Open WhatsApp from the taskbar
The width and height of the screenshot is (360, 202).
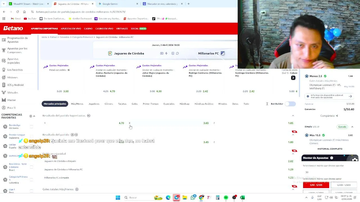pos(193,198)
